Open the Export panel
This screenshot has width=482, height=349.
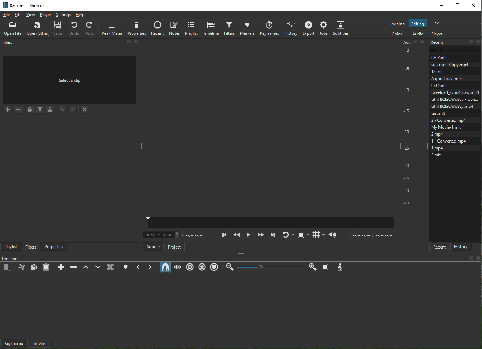click(308, 28)
